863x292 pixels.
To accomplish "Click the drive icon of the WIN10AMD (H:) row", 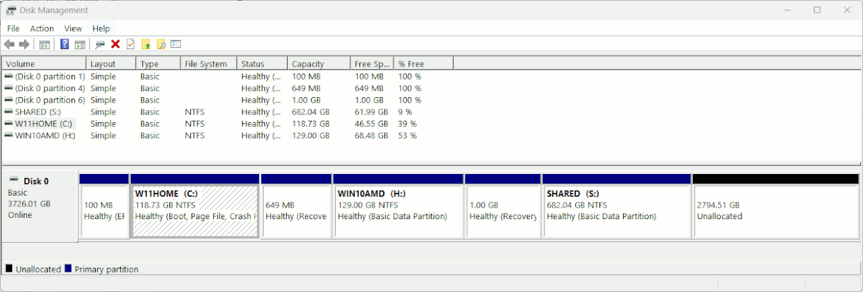I will [x=8, y=136].
